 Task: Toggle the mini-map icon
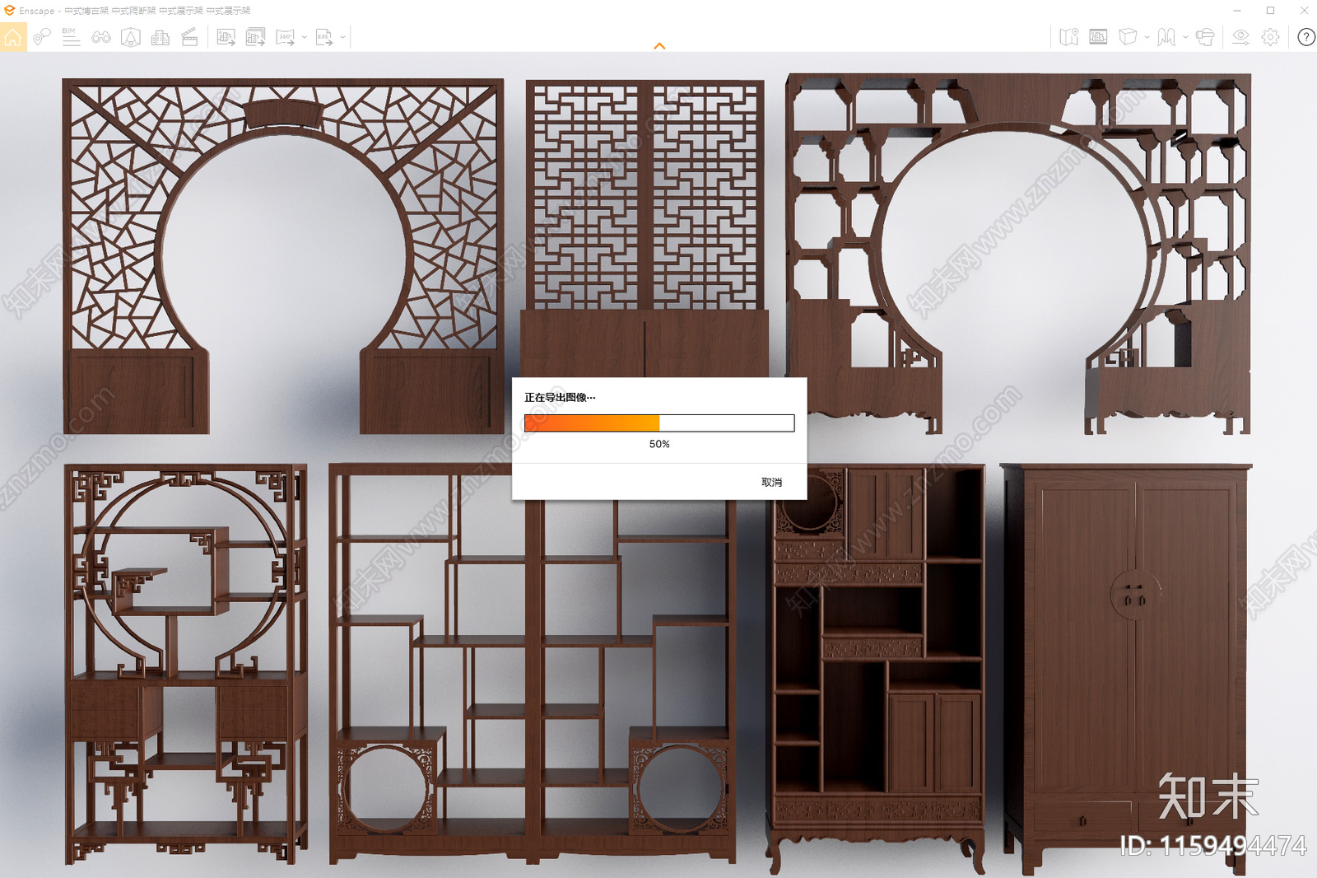tap(1069, 37)
